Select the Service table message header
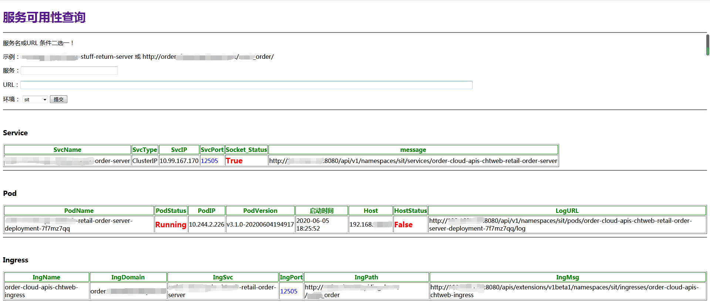 coord(413,150)
